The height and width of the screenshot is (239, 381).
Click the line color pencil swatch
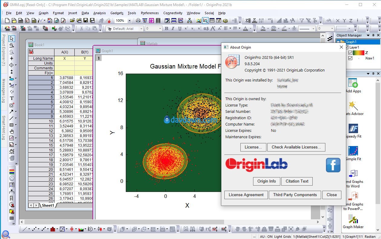pyautogui.click(x=284, y=28)
